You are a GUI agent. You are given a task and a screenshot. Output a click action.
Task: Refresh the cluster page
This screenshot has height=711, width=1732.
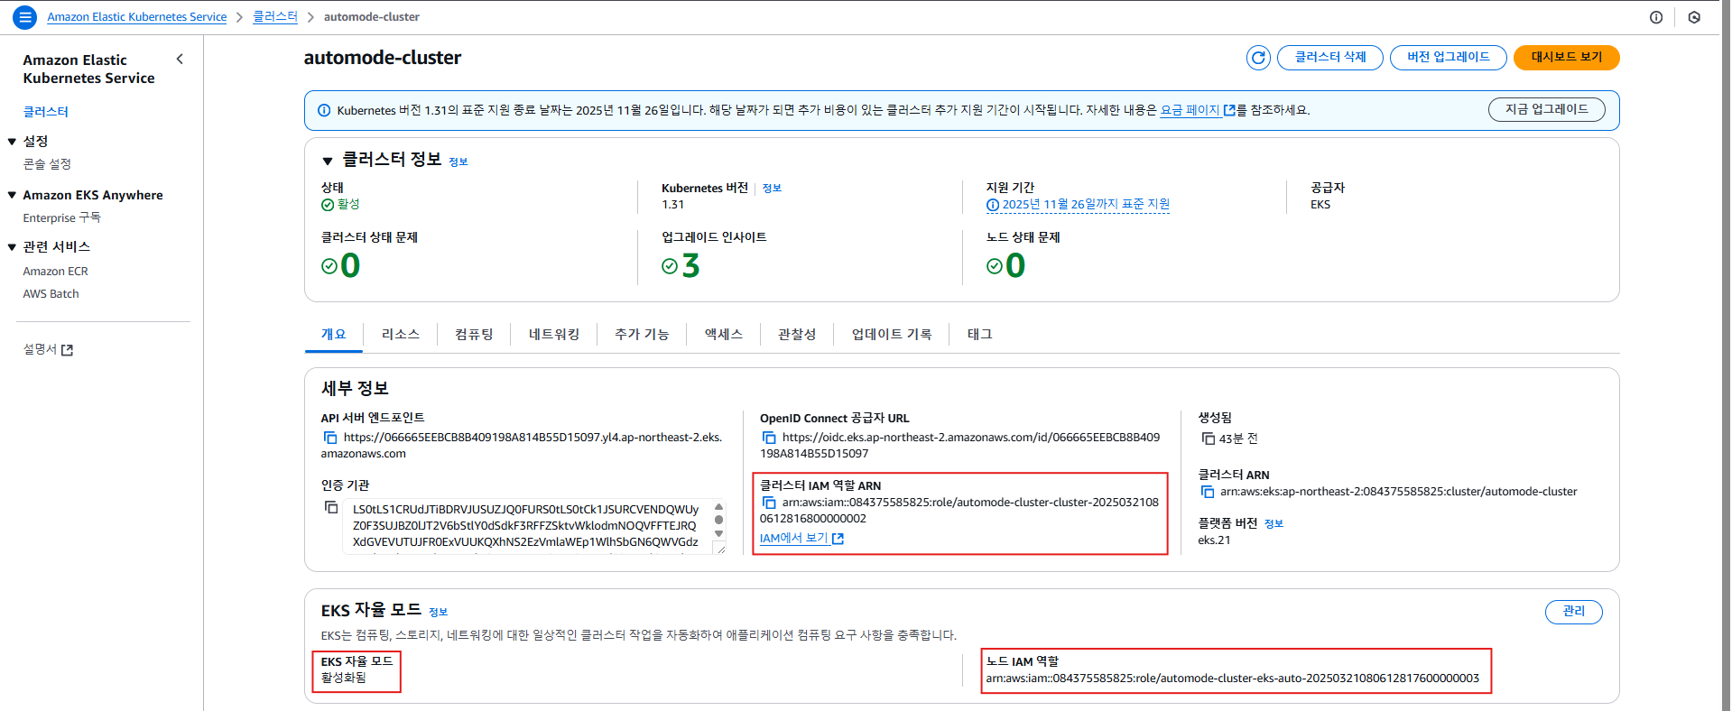pyautogui.click(x=1258, y=58)
